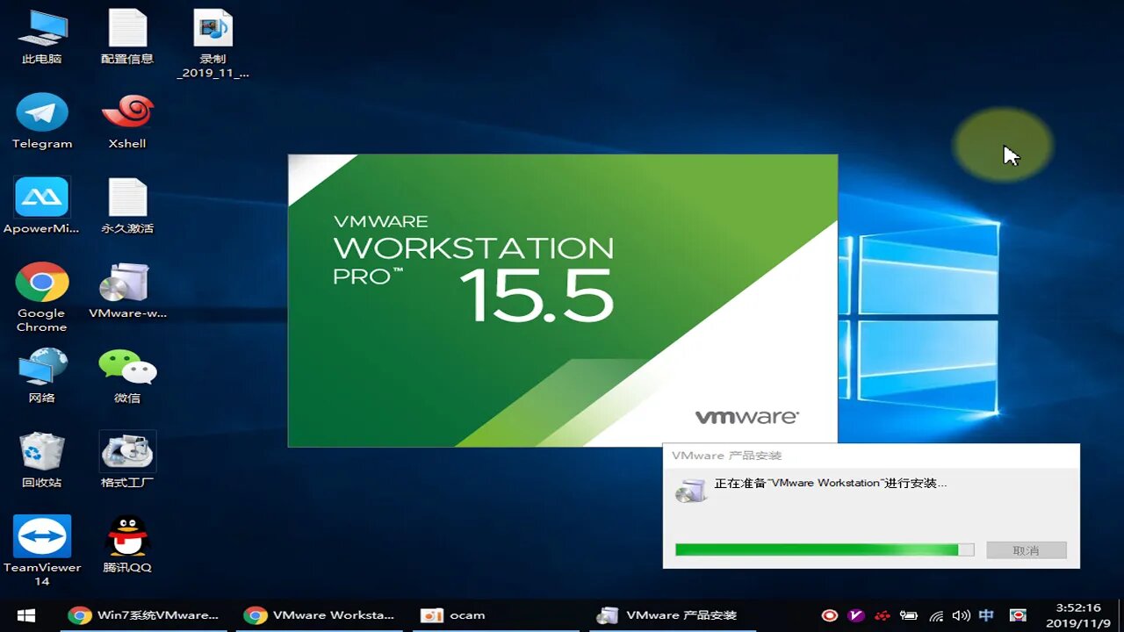
Task: Launch Telegram from the desktop
Action: (x=41, y=121)
